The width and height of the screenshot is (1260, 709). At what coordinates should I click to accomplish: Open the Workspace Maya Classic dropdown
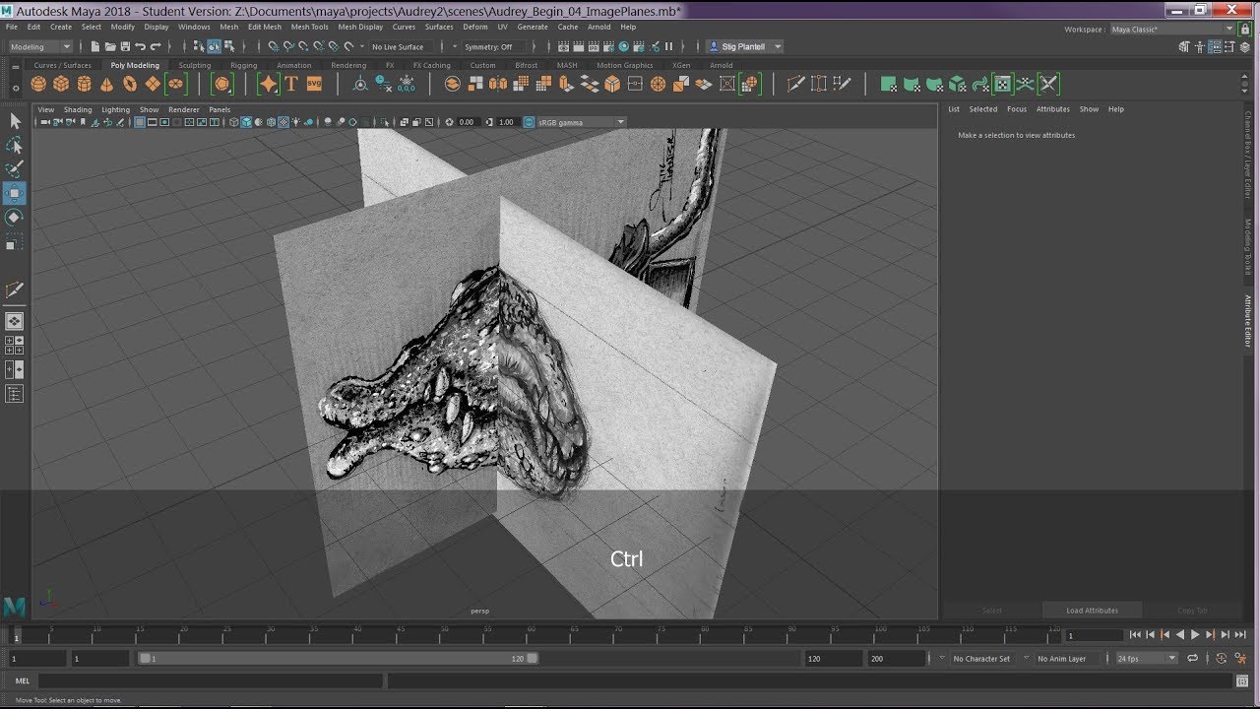coord(1170,30)
